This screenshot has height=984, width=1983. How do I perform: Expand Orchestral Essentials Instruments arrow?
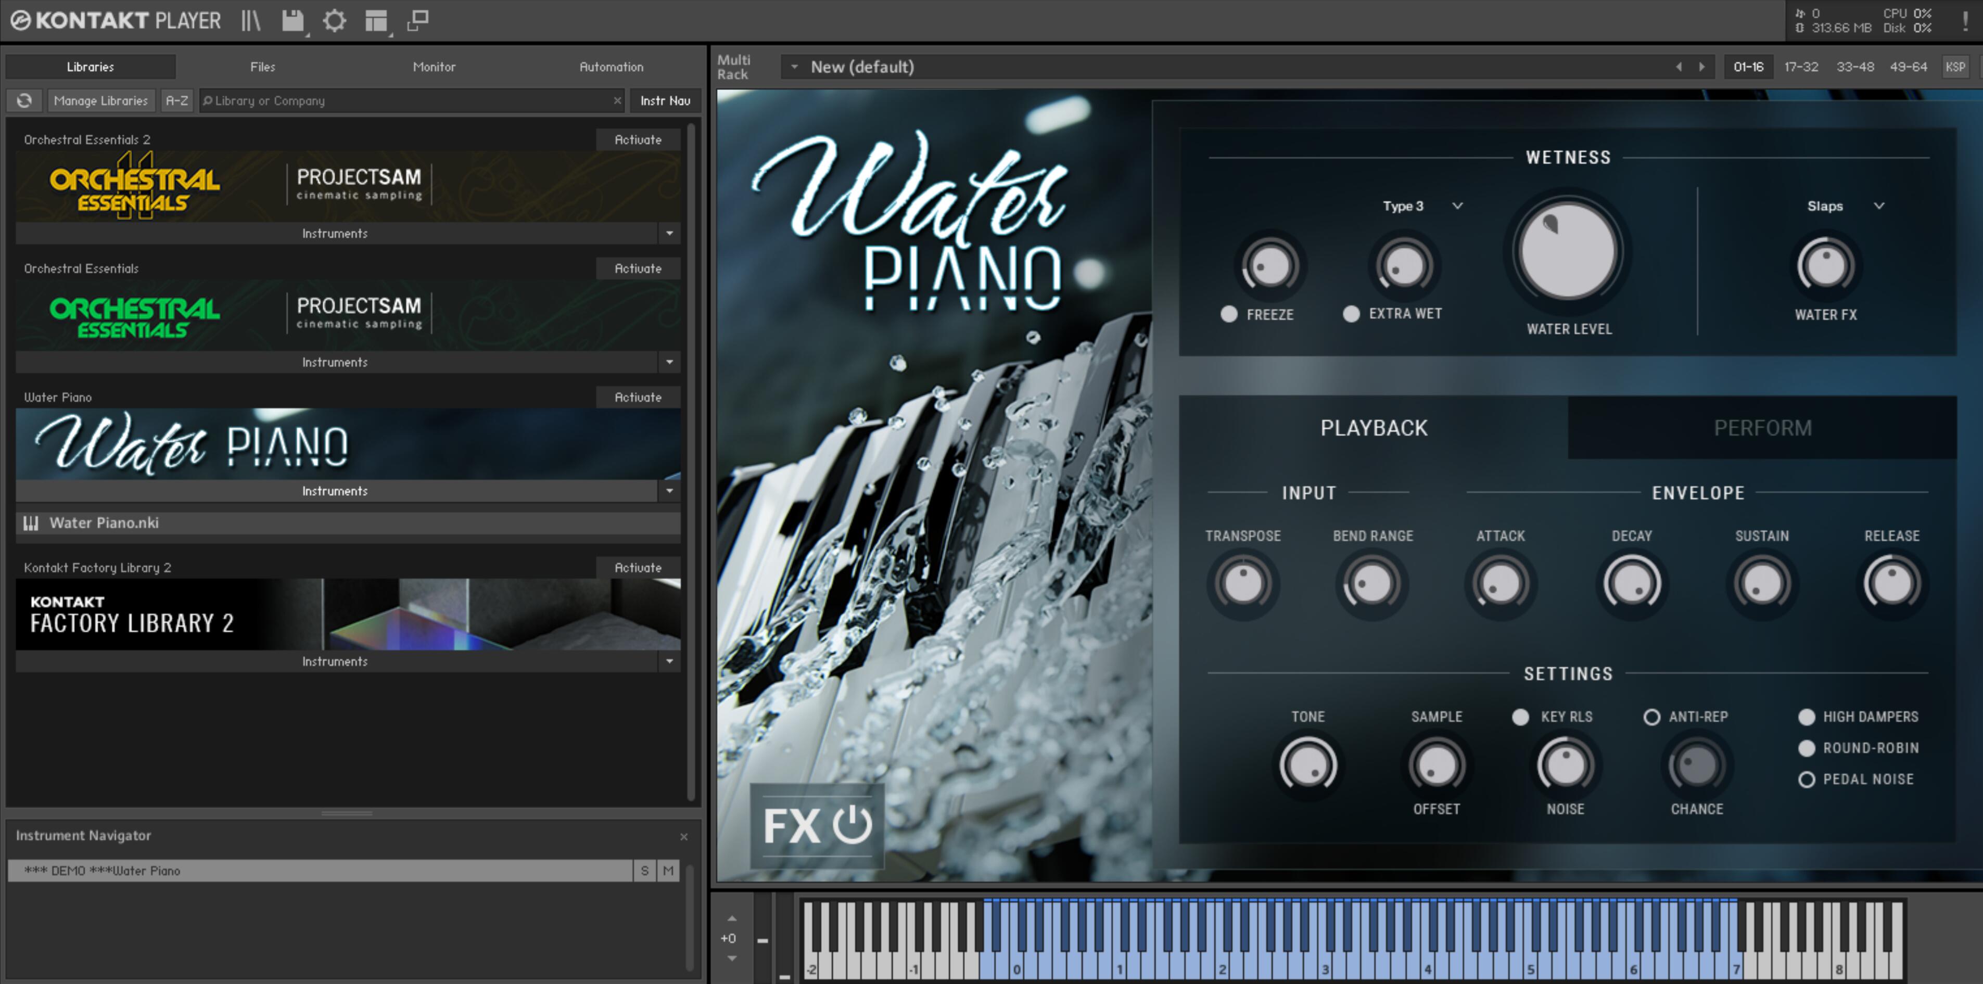tap(669, 362)
